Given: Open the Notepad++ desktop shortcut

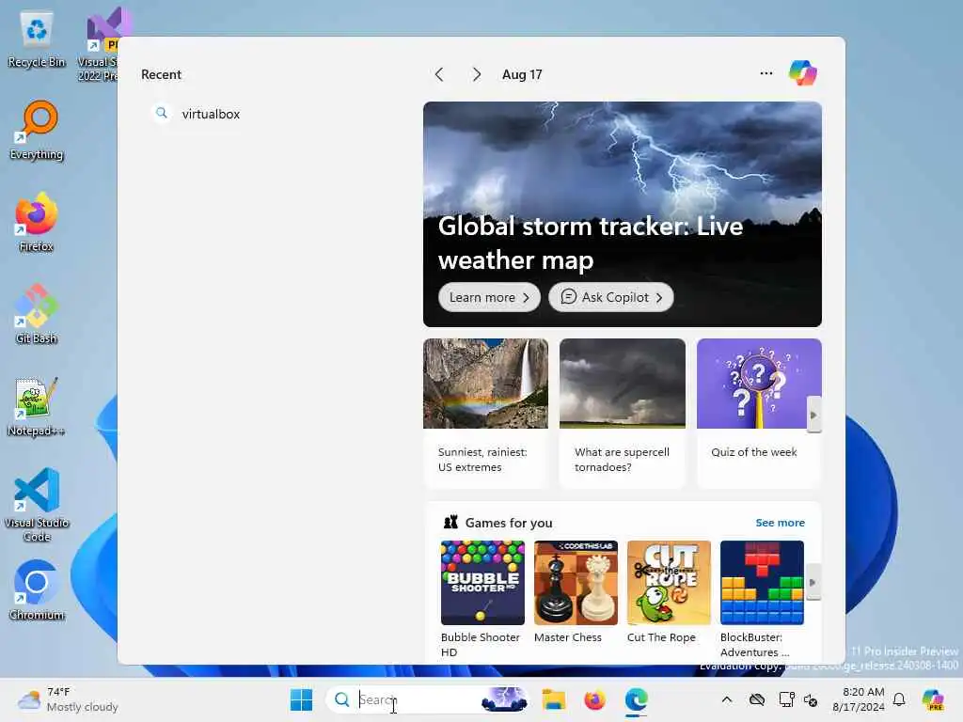Looking at the screenshot, I should point(37,407).
